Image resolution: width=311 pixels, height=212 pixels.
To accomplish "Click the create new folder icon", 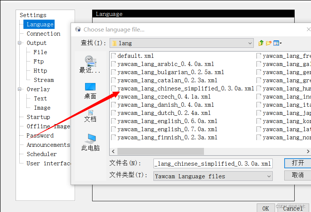I will (269, 43).
